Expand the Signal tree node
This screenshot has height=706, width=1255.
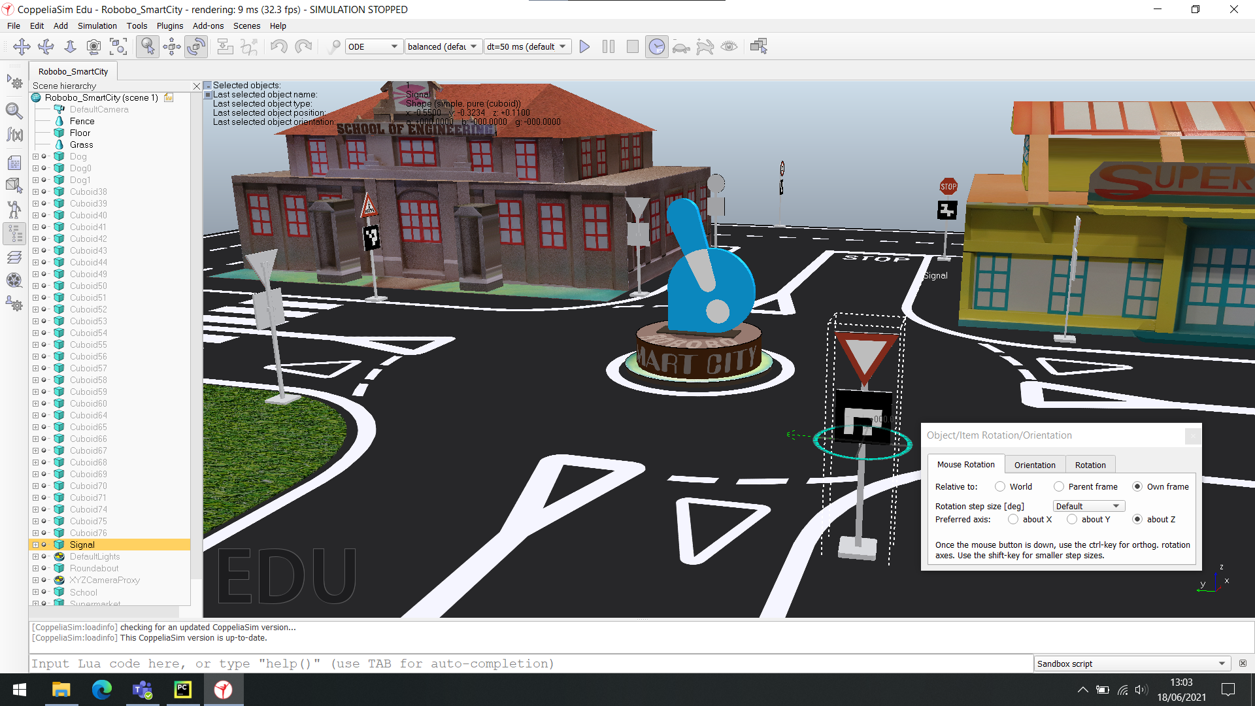click(36, 545)
